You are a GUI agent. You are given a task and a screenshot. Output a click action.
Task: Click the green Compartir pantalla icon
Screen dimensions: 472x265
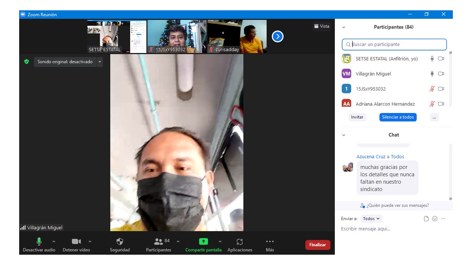pos(204,242)
